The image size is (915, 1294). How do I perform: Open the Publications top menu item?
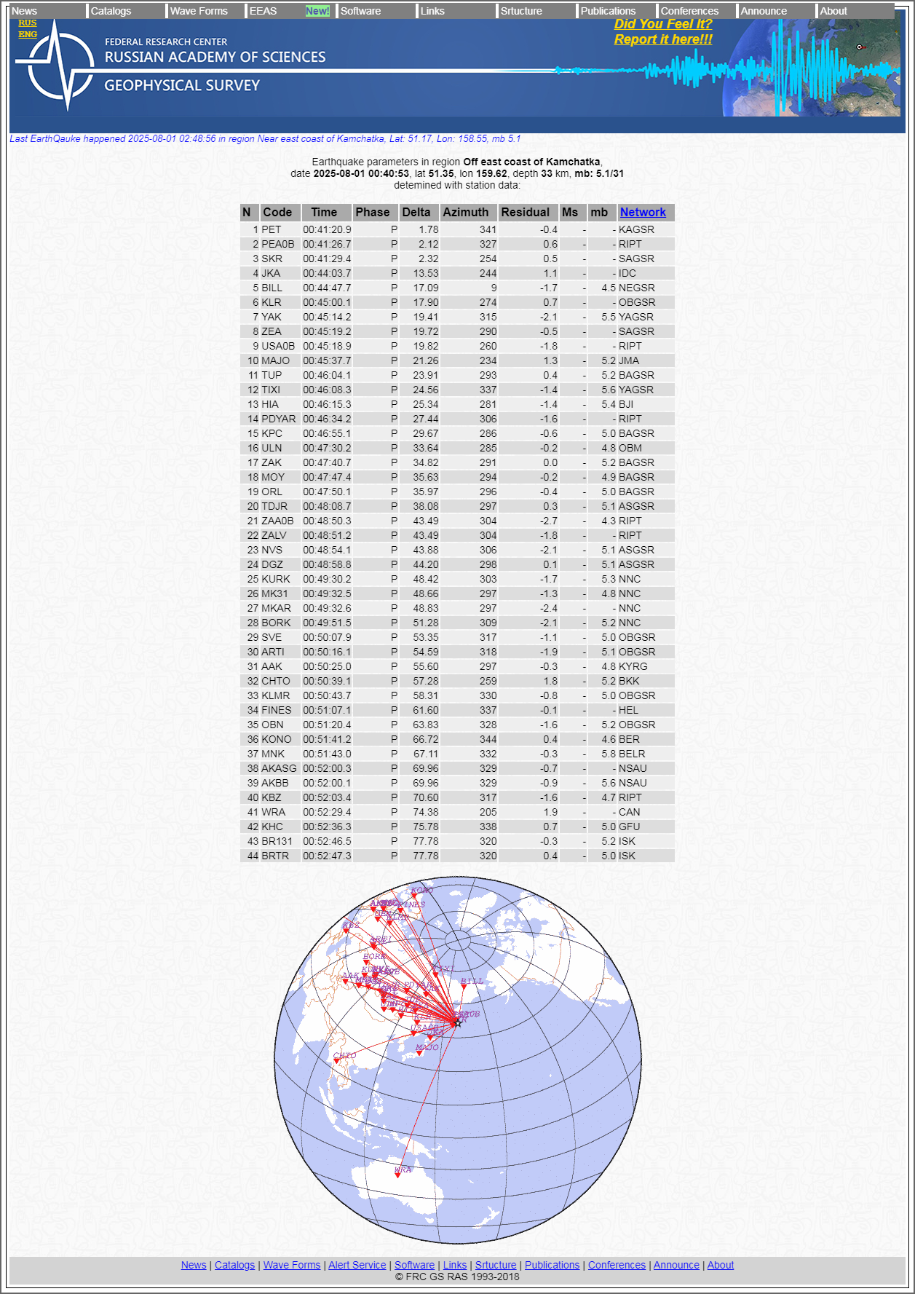[608, 11]
